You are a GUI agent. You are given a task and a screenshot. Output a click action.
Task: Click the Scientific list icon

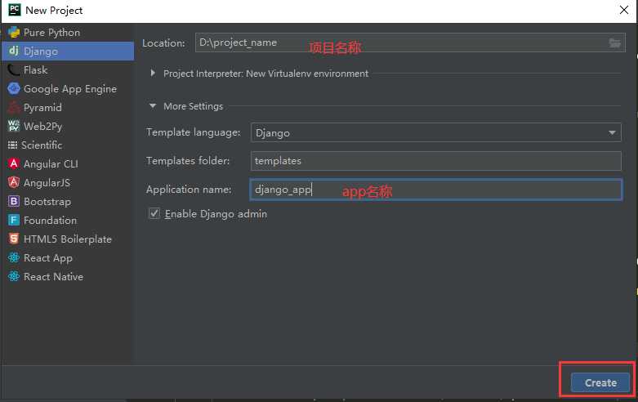(12, 145)
